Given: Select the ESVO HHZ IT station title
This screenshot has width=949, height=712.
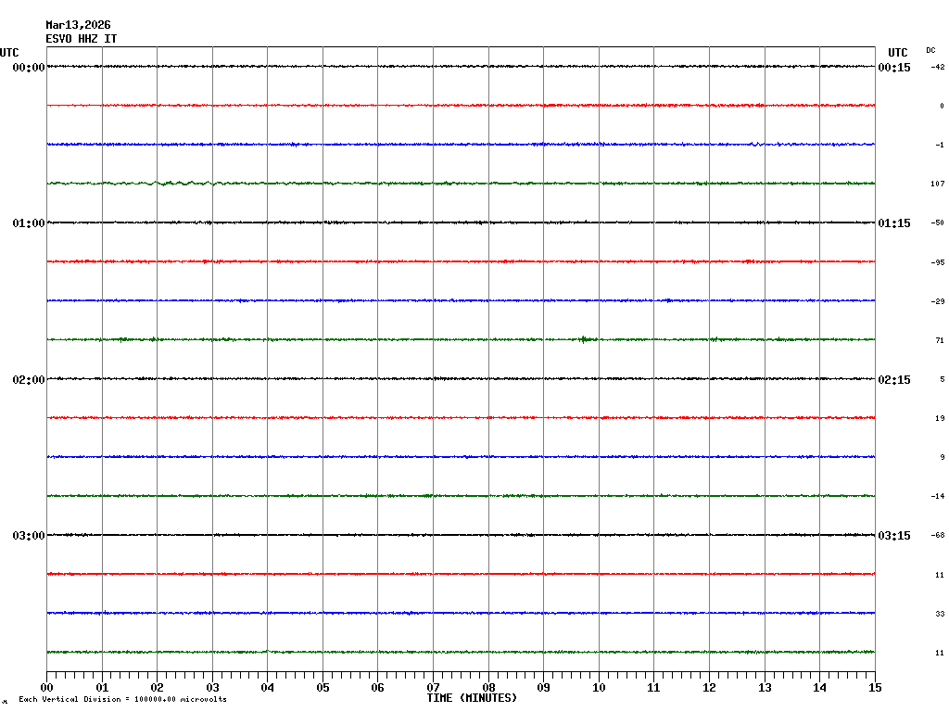Looking at the screenshot, I should pyautogui.click(x=82, y=39).
